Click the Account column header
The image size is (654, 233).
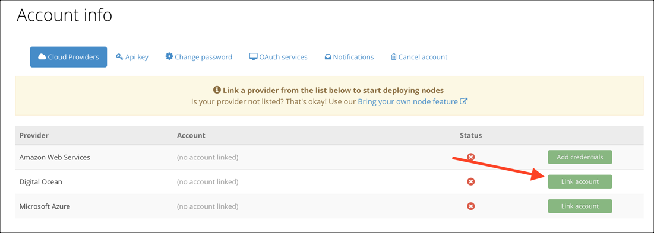191,136
